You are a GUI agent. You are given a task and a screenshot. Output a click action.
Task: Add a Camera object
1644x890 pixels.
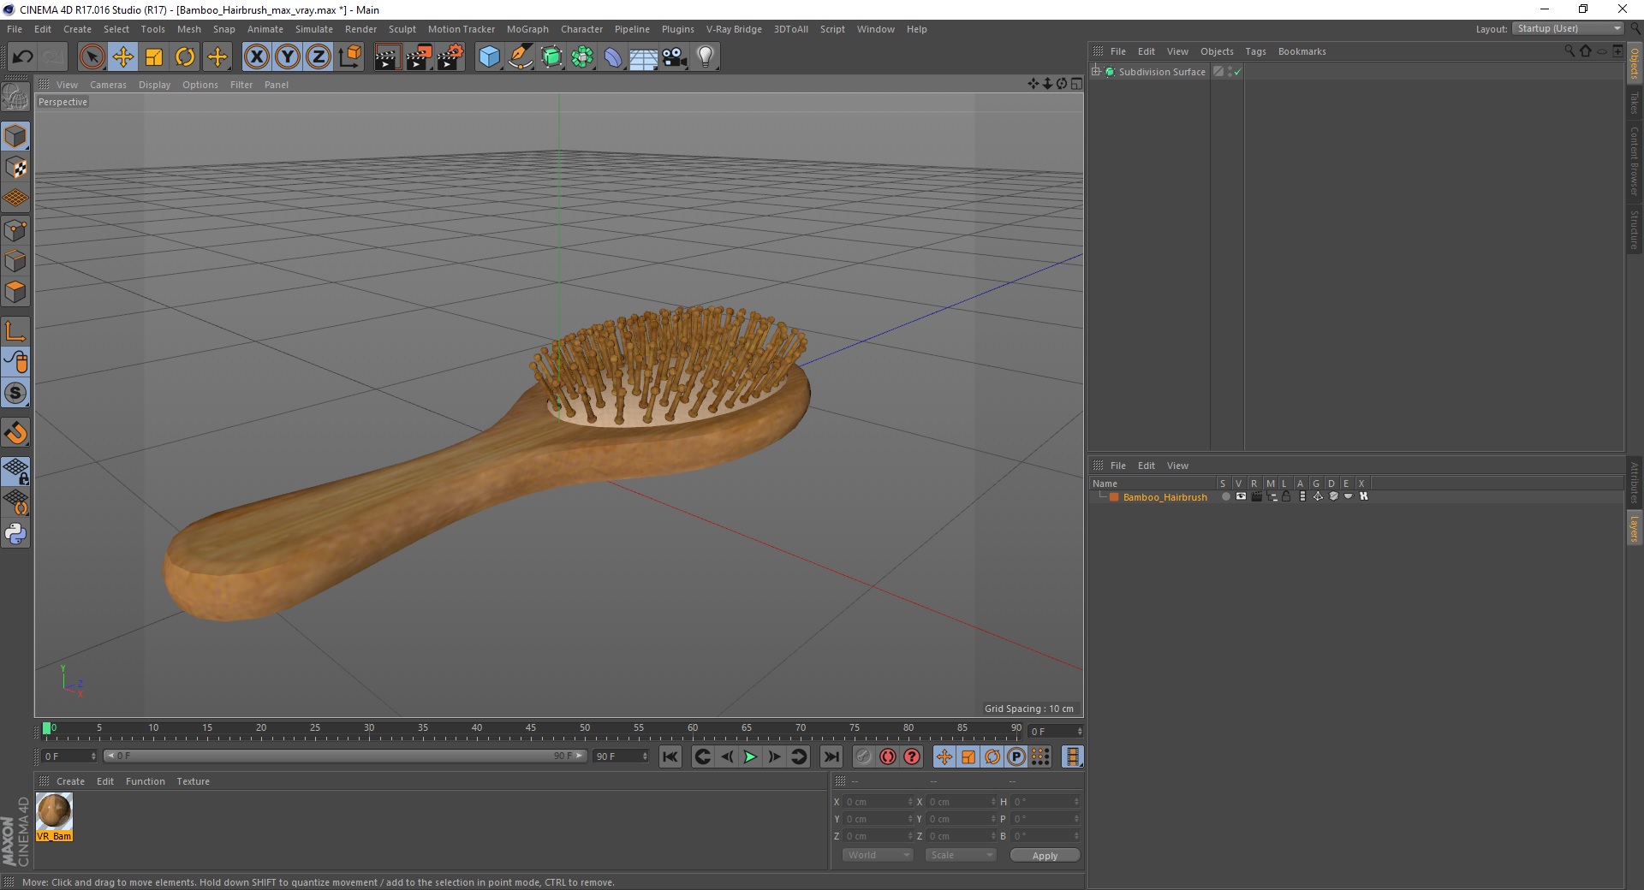click(x=675, y=57)
